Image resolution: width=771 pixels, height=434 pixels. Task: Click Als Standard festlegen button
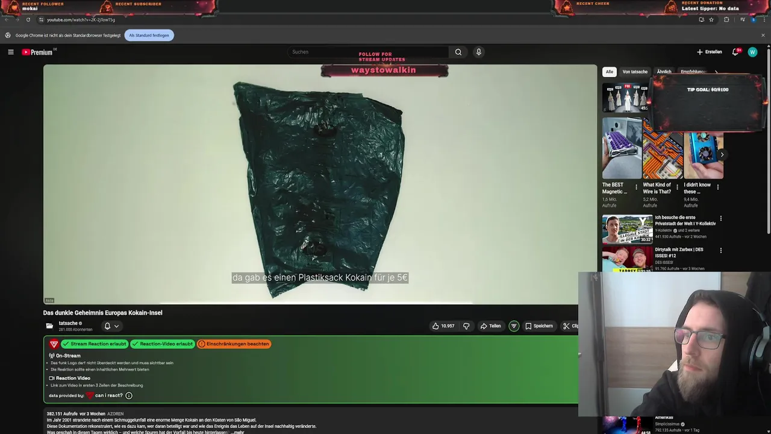[x=149, y=35]
